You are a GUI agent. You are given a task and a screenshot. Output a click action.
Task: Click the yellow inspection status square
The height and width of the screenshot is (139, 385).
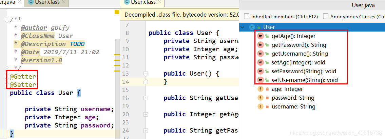[117, 12]
